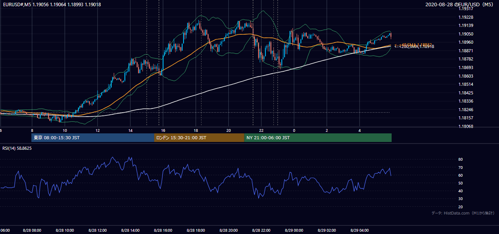Click price axis label 1.19228
The width and height of the screenshot is (499, 234).
465,17
